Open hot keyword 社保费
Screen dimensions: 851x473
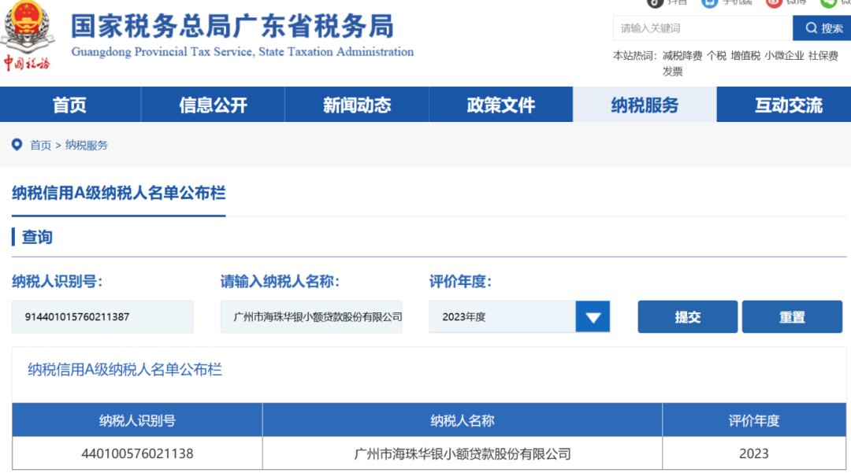(x=823, y=56)
